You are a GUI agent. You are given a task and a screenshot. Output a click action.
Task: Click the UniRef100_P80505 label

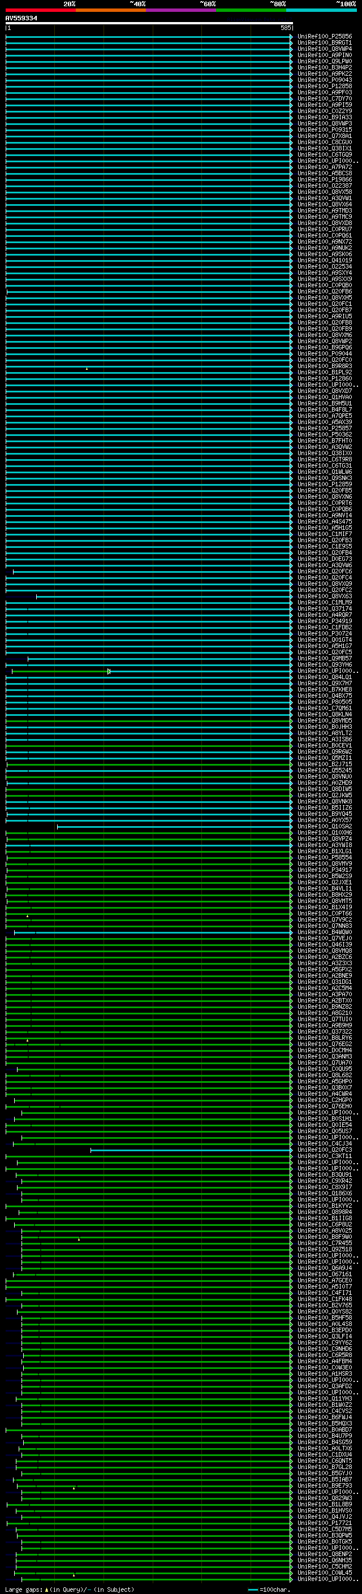click(325, 702)
